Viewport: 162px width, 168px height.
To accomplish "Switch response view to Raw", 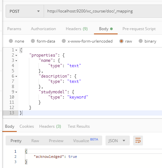I will click(x=35, y=140).
